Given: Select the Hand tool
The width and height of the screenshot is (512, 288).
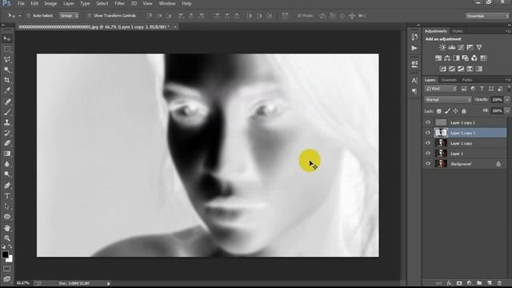Looking at the screenshot, I should pos(7,228).
